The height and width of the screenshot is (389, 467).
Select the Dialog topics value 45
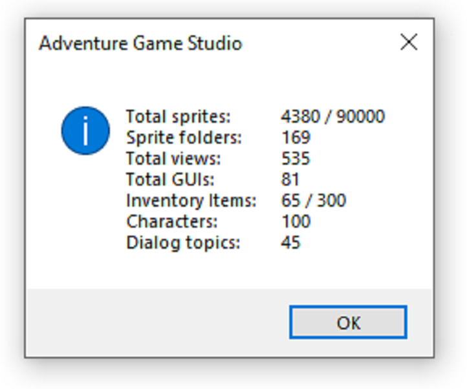(290, 243)
